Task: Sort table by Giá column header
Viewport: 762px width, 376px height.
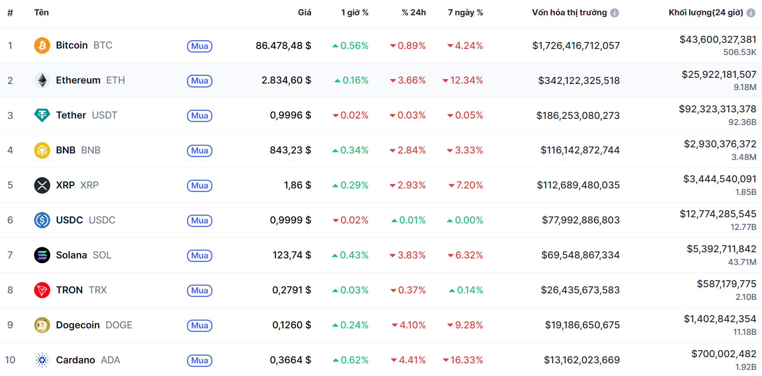Action: click(305, 12)
